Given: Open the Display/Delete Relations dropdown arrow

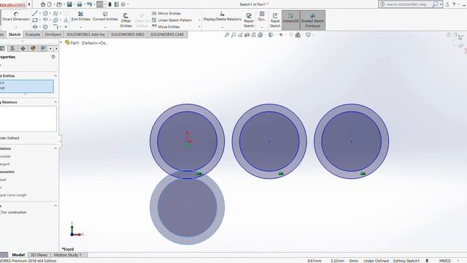Looking at the screenshot, I should tap(222, 27).
